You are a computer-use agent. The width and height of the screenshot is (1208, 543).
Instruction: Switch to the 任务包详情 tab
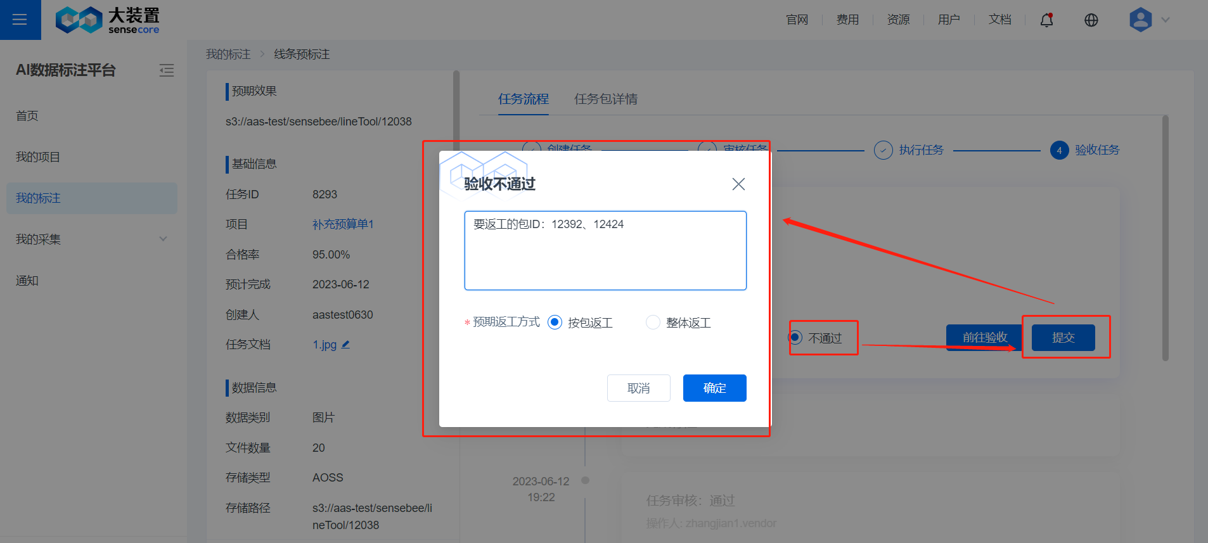pos(606,99)
